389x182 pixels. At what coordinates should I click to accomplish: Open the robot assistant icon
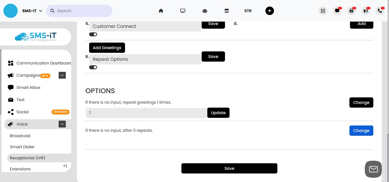click(x=205, y=11)
